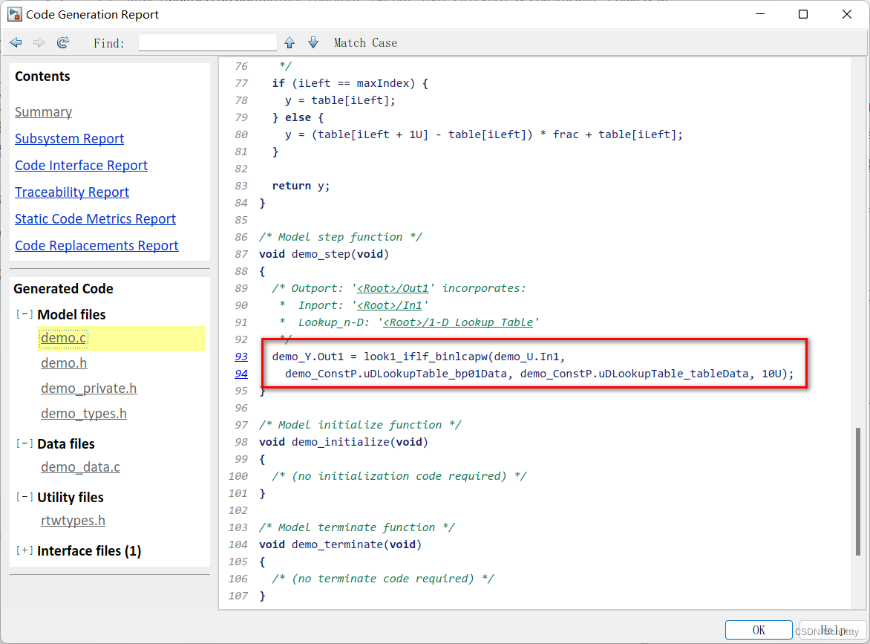Click the OK button
This screenshot has width=870, height=644.
click(759, 630)
